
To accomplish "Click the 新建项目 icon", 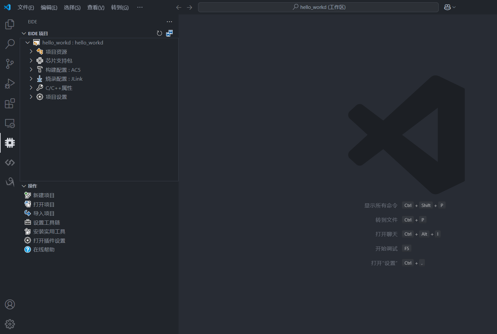I will tap(28, 195).
